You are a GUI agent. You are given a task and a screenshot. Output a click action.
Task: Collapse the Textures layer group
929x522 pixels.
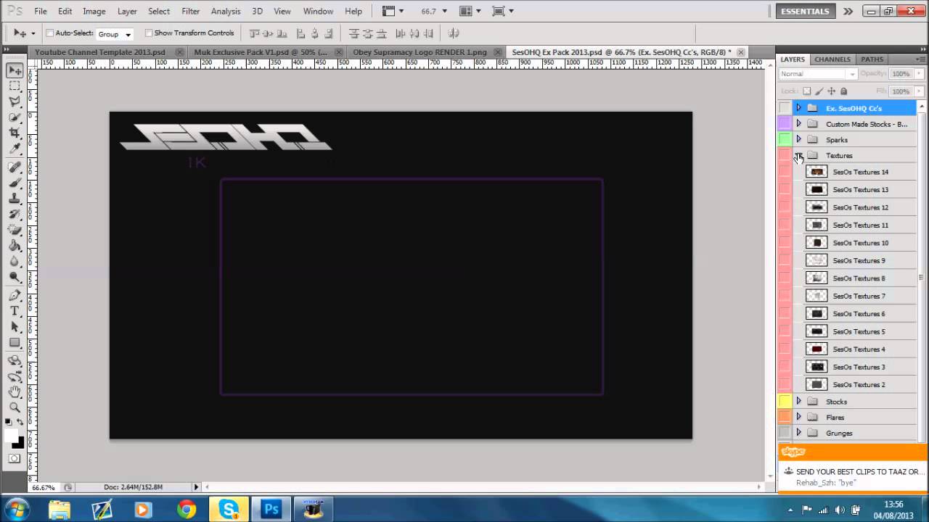pyautogui.click(x=798, y=156)
